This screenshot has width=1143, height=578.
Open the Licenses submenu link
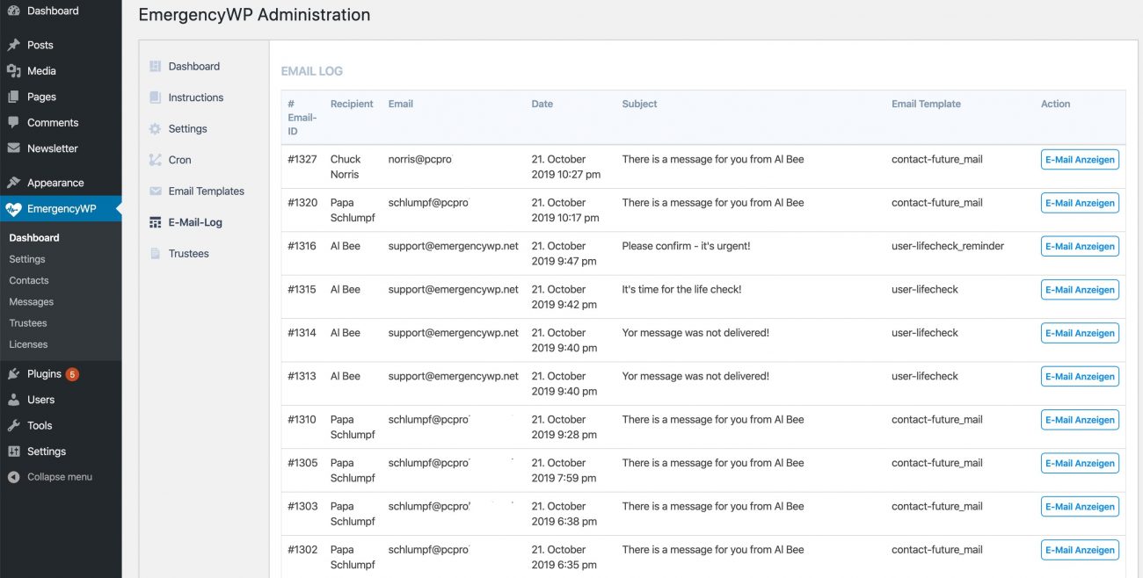[x=28, y=344]
